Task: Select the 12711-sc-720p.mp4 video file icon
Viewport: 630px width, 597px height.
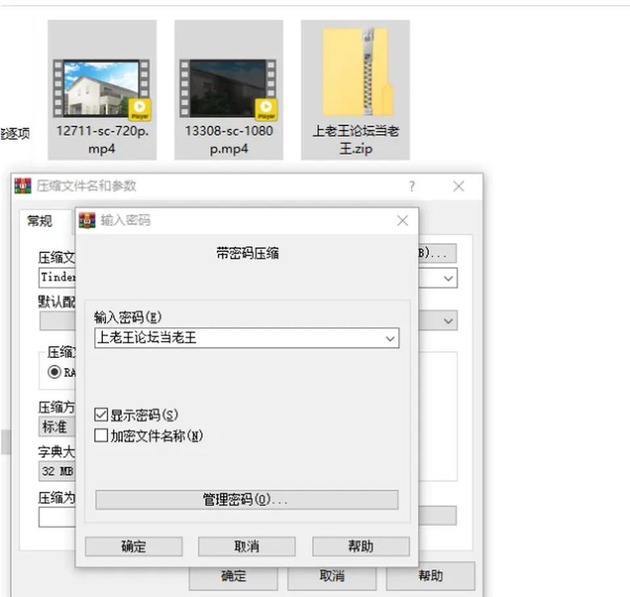Action: 102,89
